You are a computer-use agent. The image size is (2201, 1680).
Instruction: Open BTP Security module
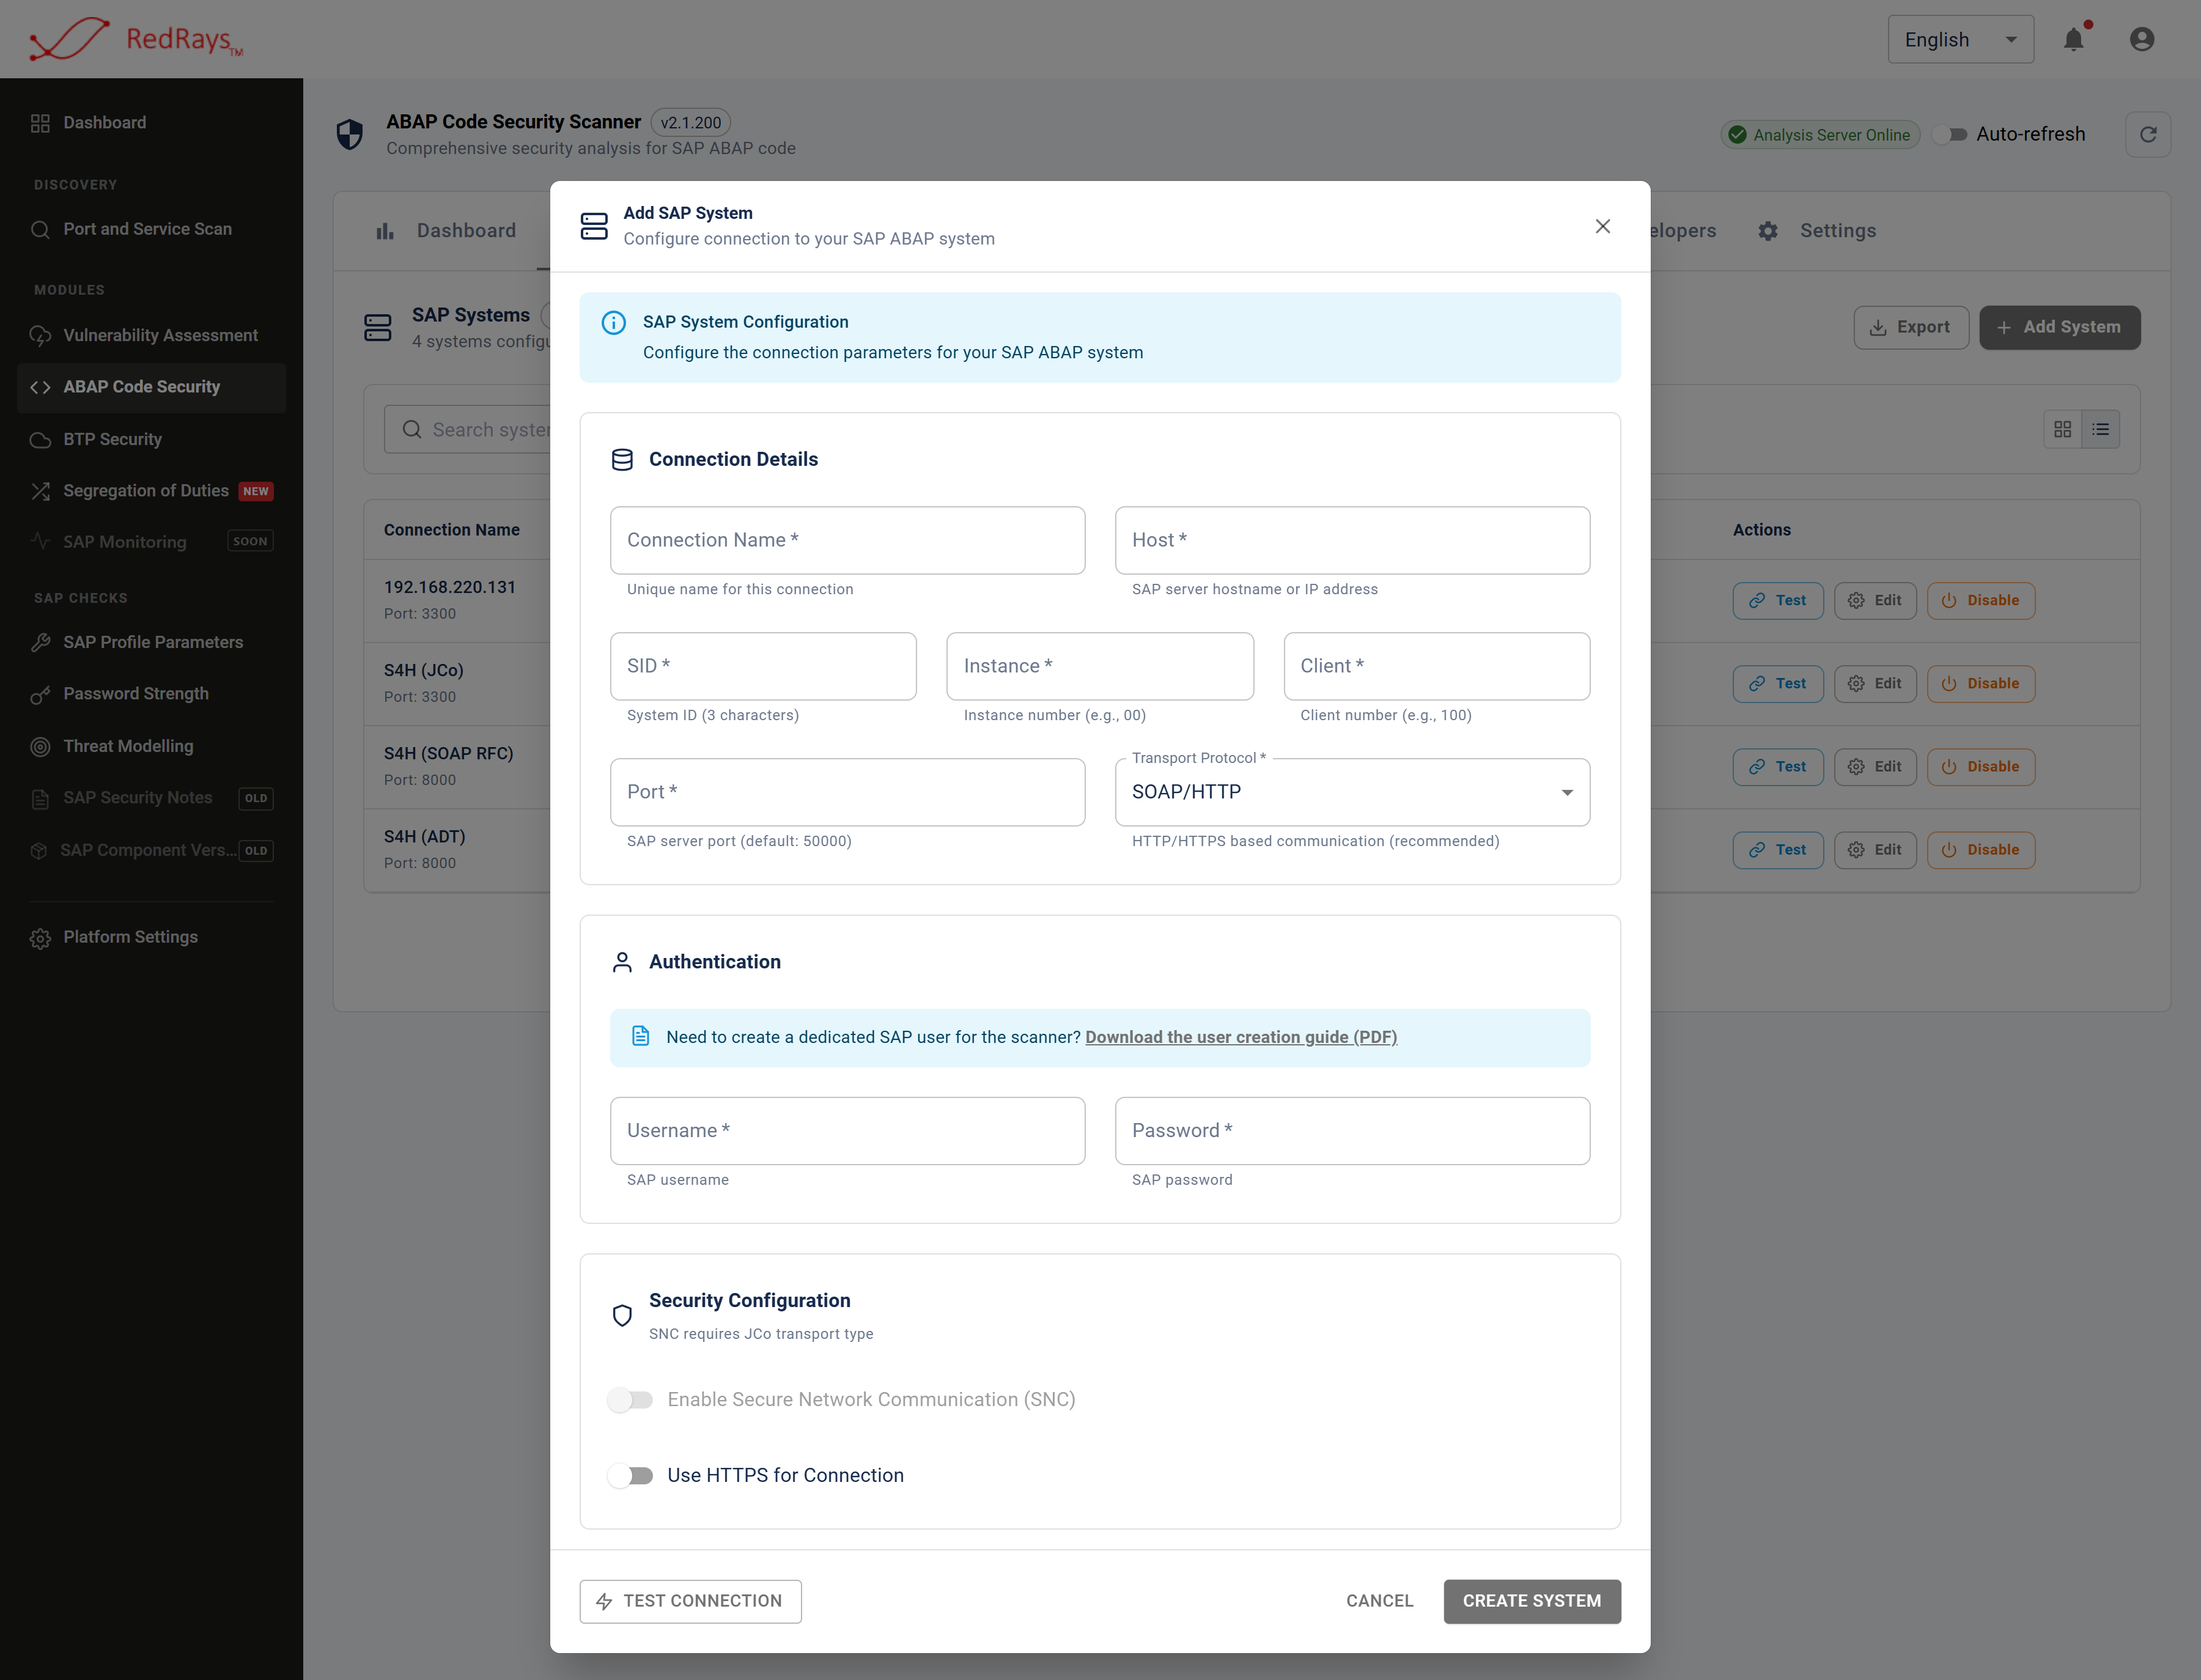[151, 439]
